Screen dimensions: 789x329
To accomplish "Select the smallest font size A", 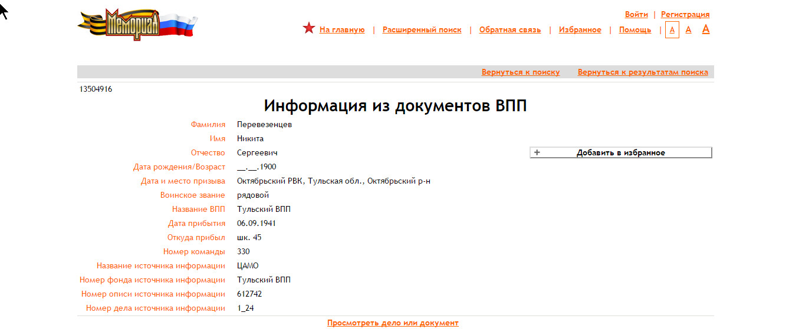I will pos(672,30).
